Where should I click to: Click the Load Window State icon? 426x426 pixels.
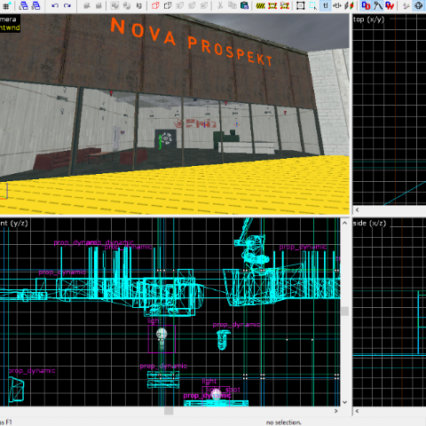[x=23, y=5]
